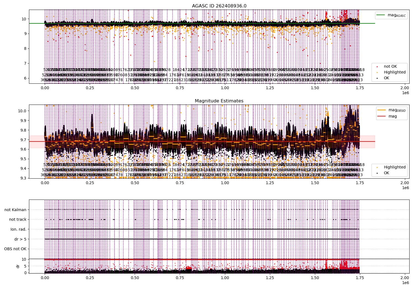The image size is (414, 289).
Task: Select 'Highlighted' legend entry in middle plot
Action: click(x=395, y=167)
